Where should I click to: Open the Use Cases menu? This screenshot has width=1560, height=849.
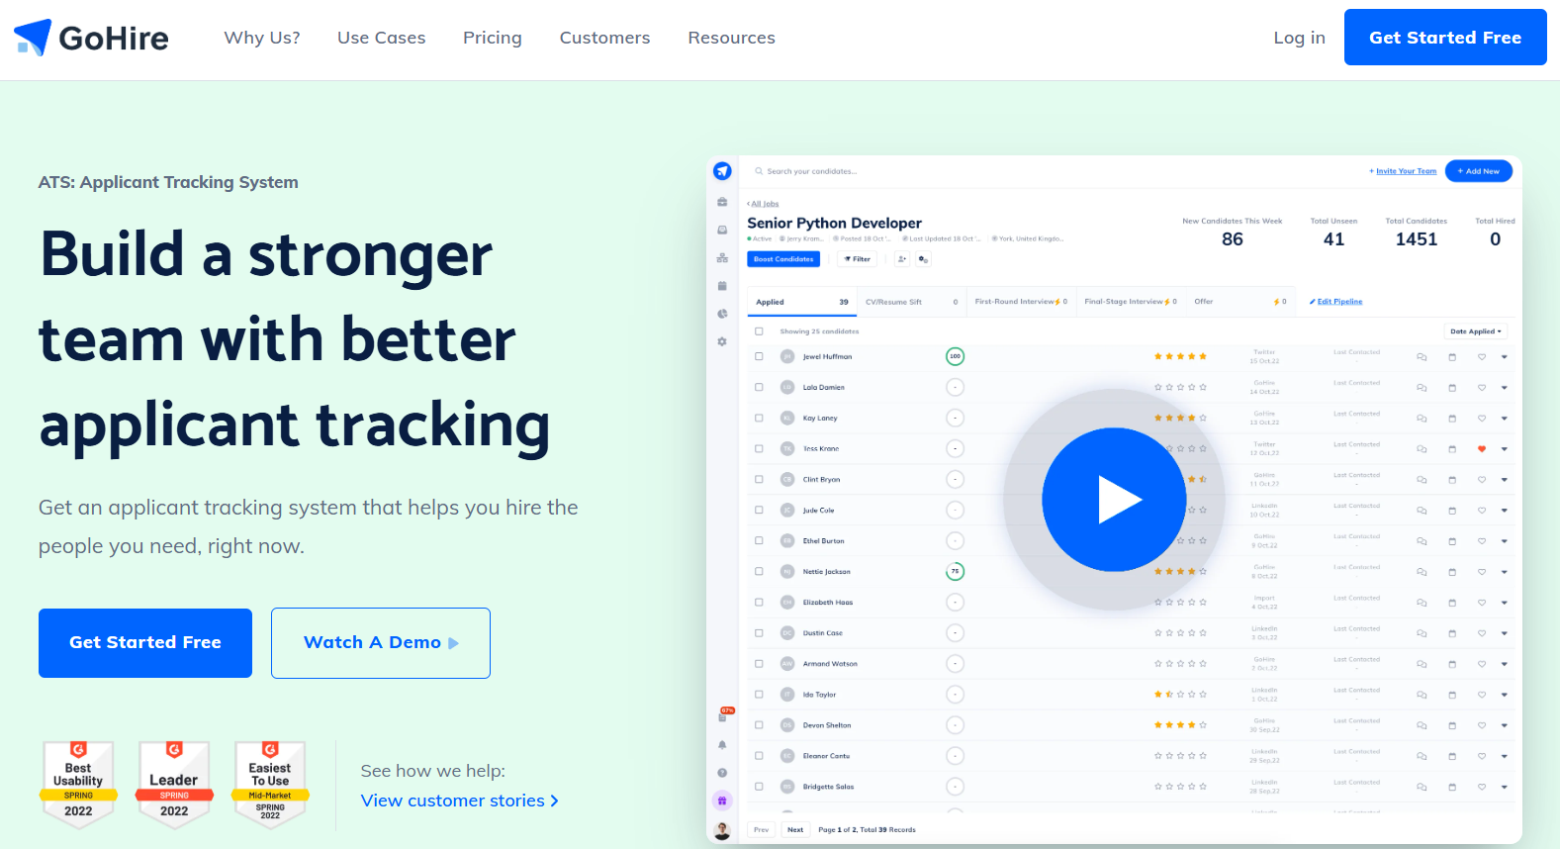click(381, 38)
